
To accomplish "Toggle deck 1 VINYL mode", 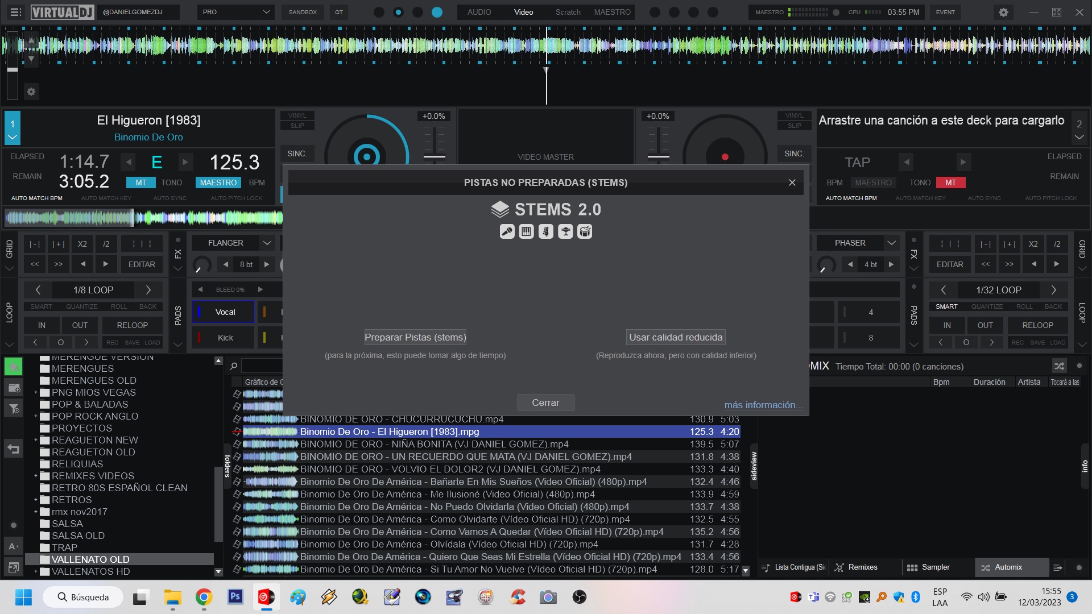I will 297,115.
